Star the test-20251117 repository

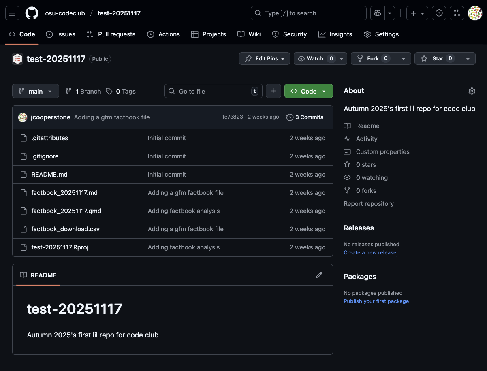pyautogui.click(x=434, y=59)
